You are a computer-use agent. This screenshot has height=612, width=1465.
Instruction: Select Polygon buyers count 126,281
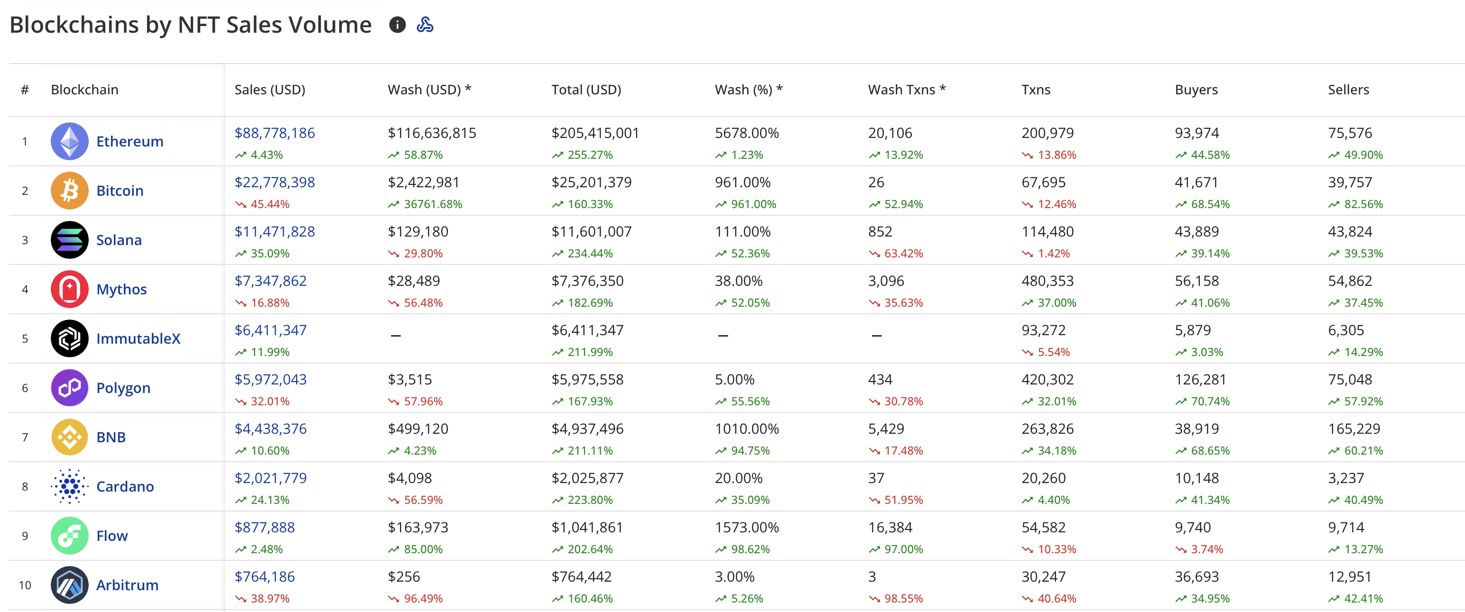point(1201,380)
